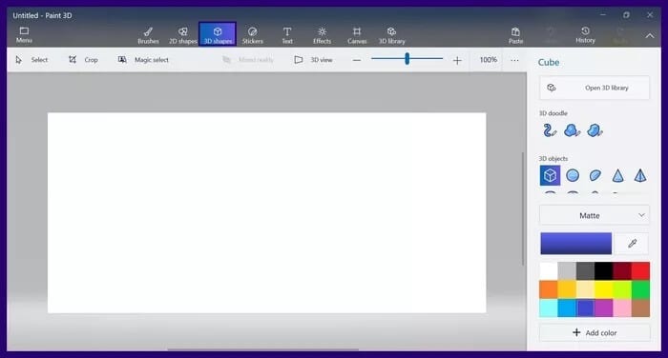Expand the Matte material dropdown
The height and width of the screenshot is (358, 668).
click(x=595, y=215)
